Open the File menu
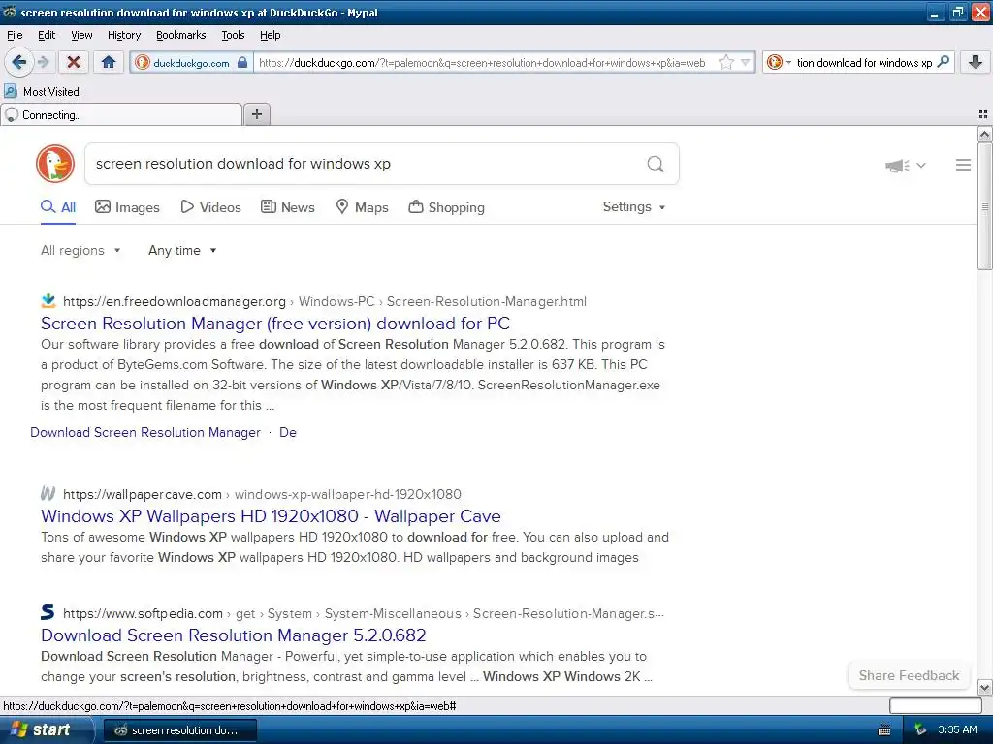The height and width of the screenshot is (744, 993). coord(15,35)
